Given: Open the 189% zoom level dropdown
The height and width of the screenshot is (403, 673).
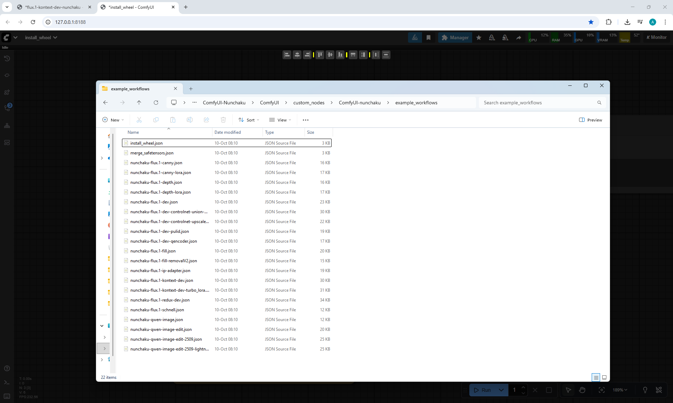Looking at the screenshot, I should 620,390.
